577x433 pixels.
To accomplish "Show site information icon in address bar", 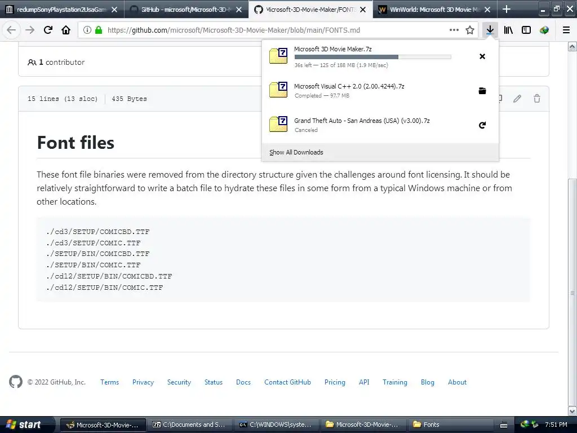I will (87, 30).
